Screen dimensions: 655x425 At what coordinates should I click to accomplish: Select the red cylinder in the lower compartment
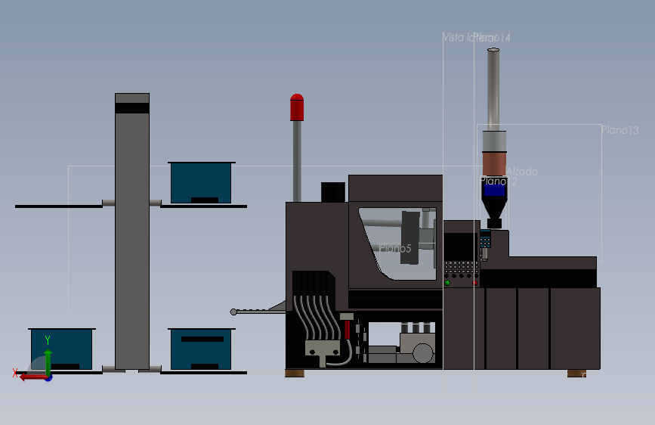coord(347,329)
